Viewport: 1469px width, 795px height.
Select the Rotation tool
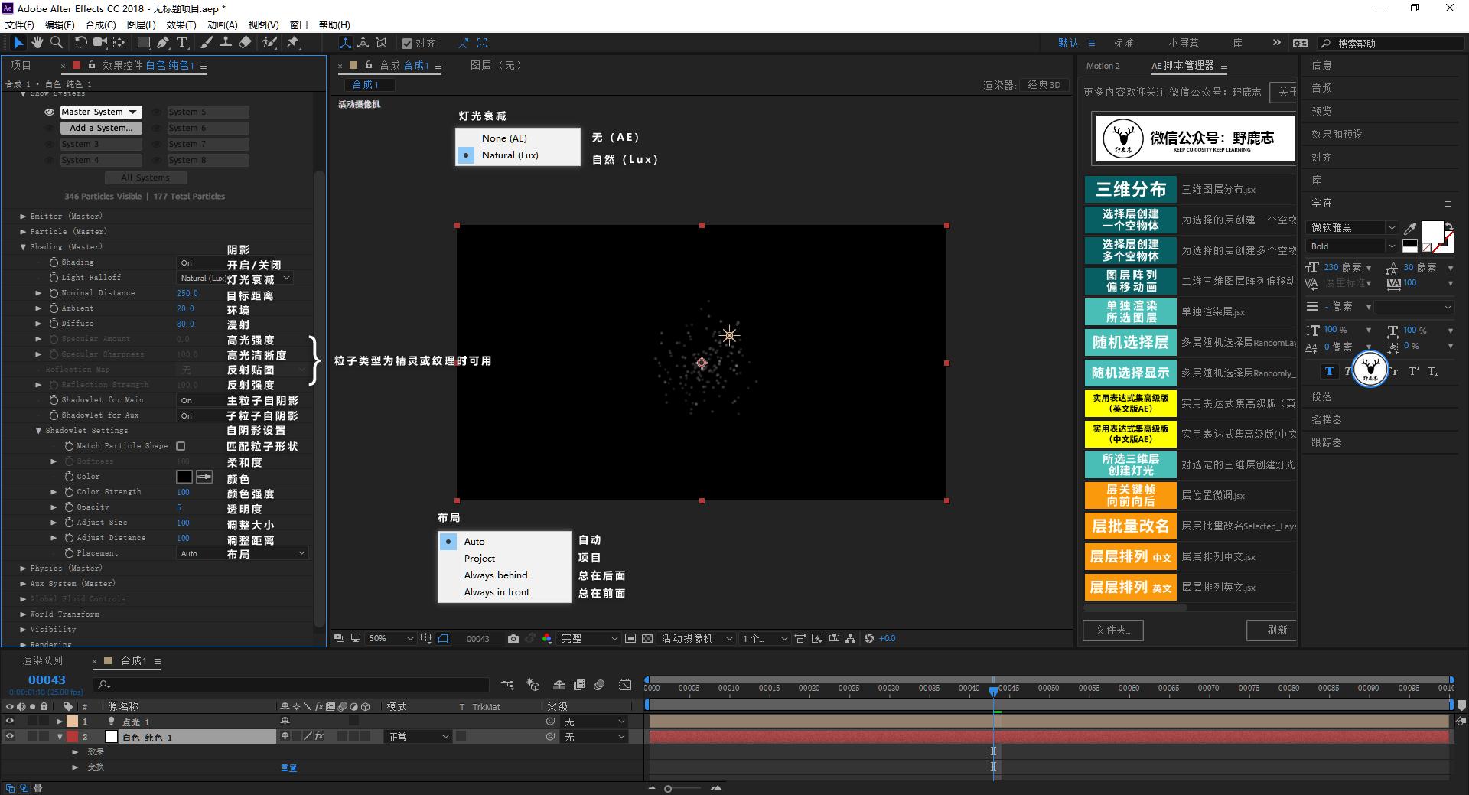click(x=80, y=43)
